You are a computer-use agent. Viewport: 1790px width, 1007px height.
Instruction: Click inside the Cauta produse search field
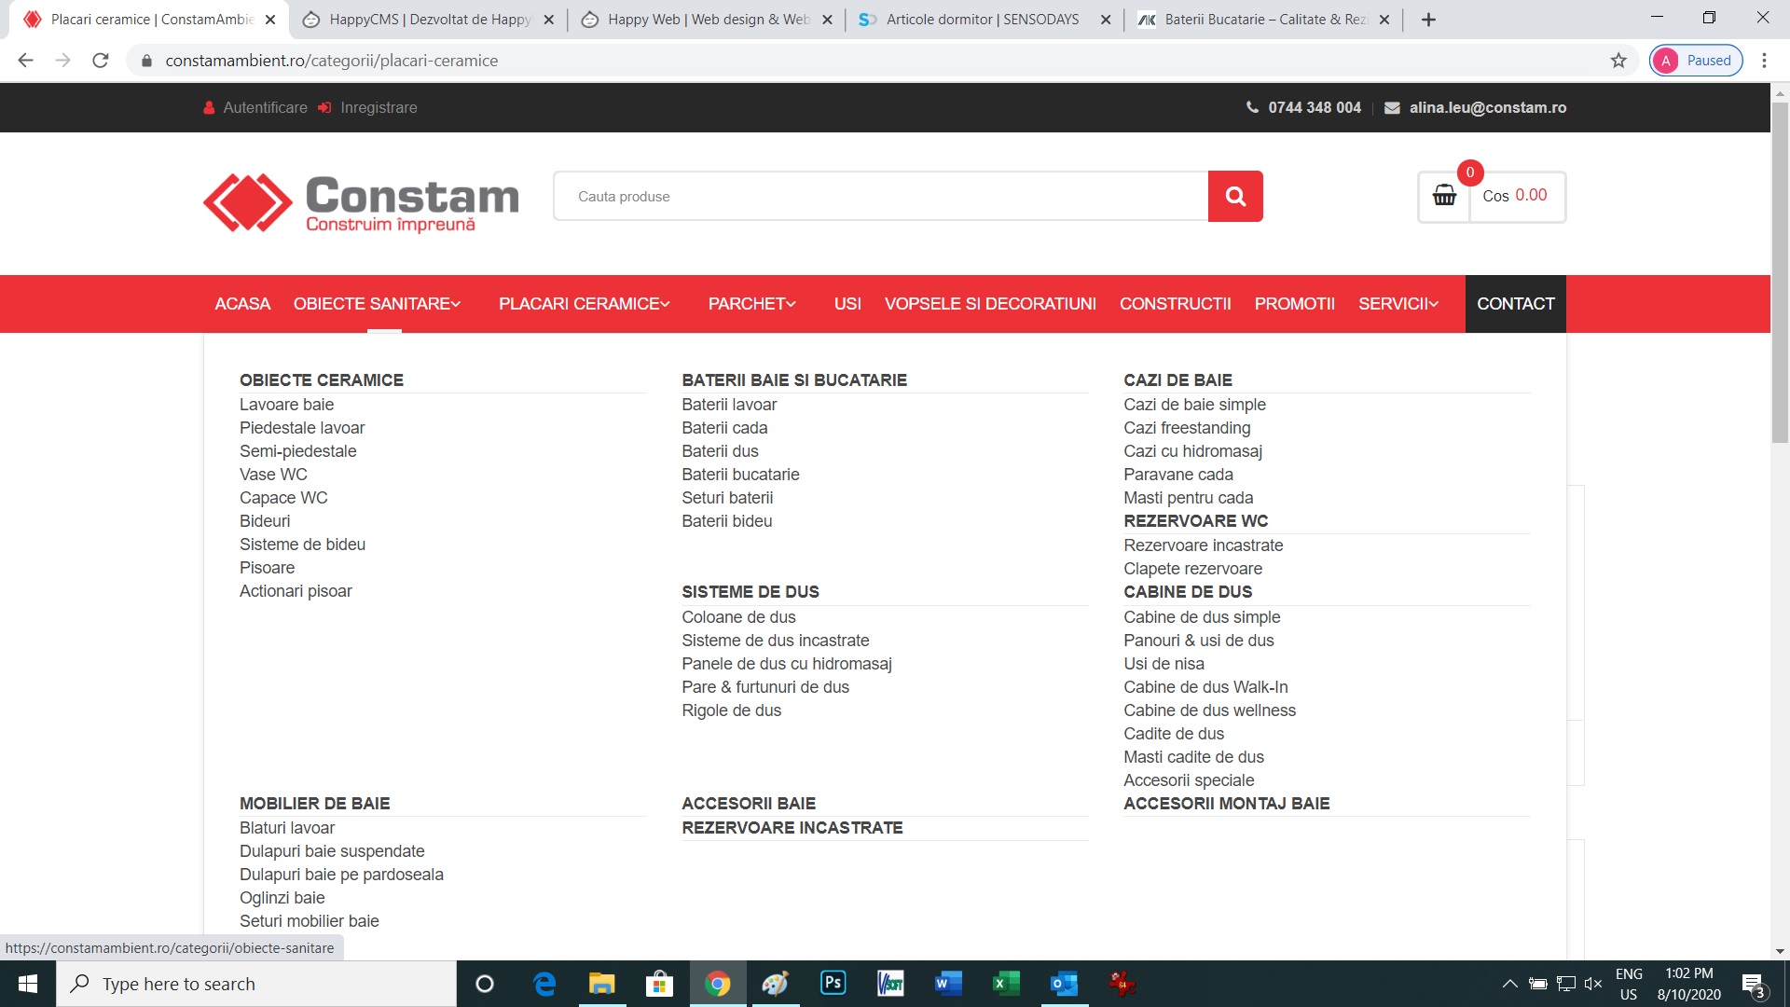[x=881, y=196]
